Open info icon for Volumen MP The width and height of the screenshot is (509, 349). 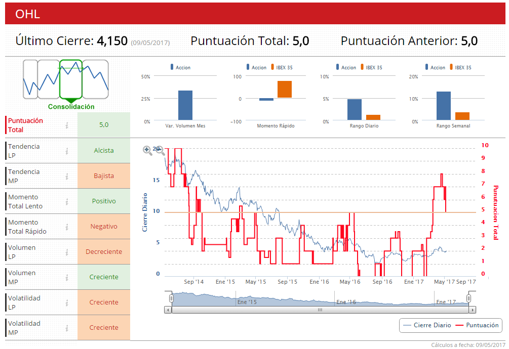[67, 277]
